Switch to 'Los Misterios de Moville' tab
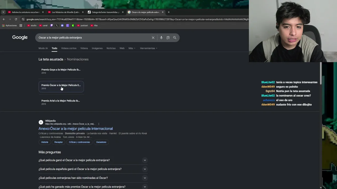The height and width of the screenshot is (189, 337). pyautogui.click(x=66, y=12)
